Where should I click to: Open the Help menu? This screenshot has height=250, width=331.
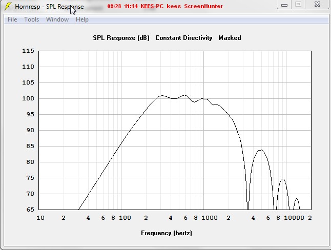point(82,19)
